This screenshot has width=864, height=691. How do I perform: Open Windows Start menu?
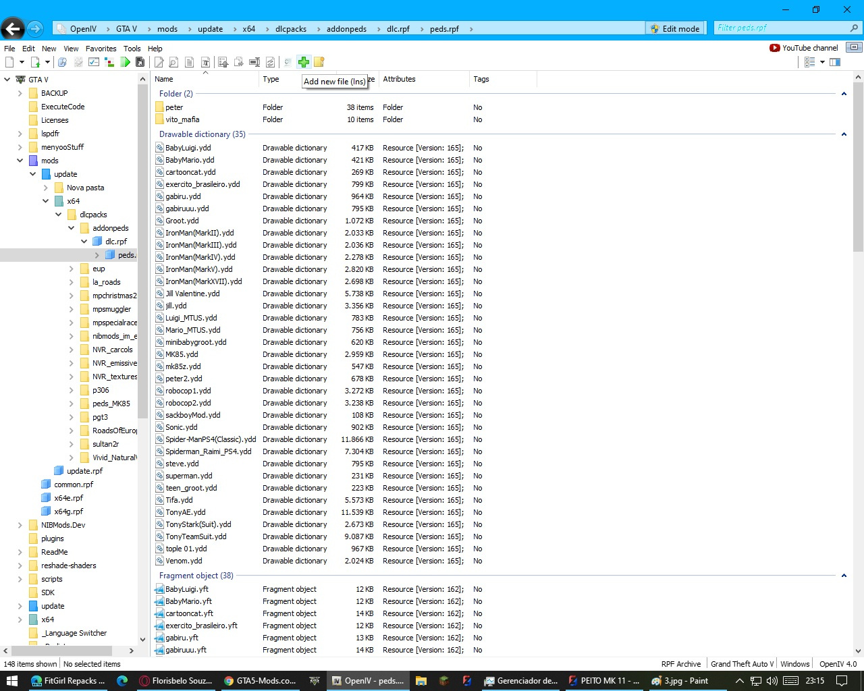[x=12, y=681]
